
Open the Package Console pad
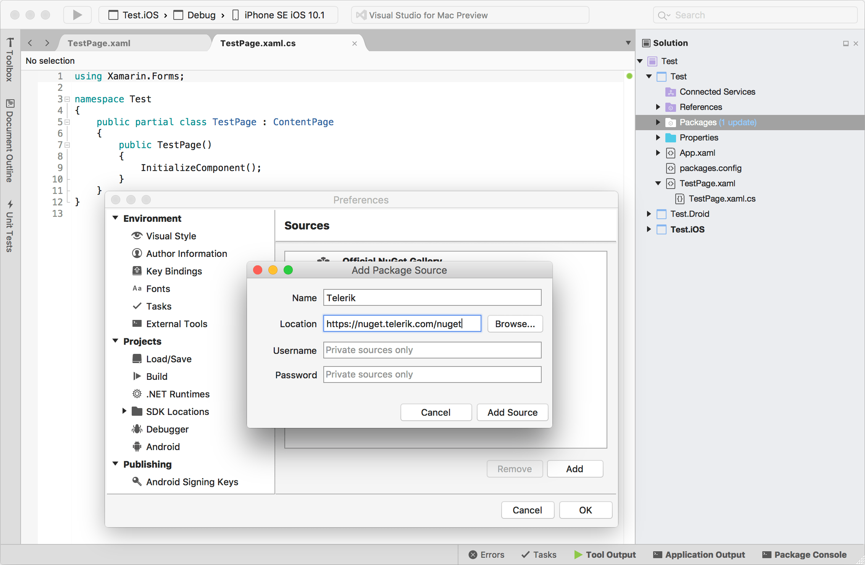pos(804,555)
